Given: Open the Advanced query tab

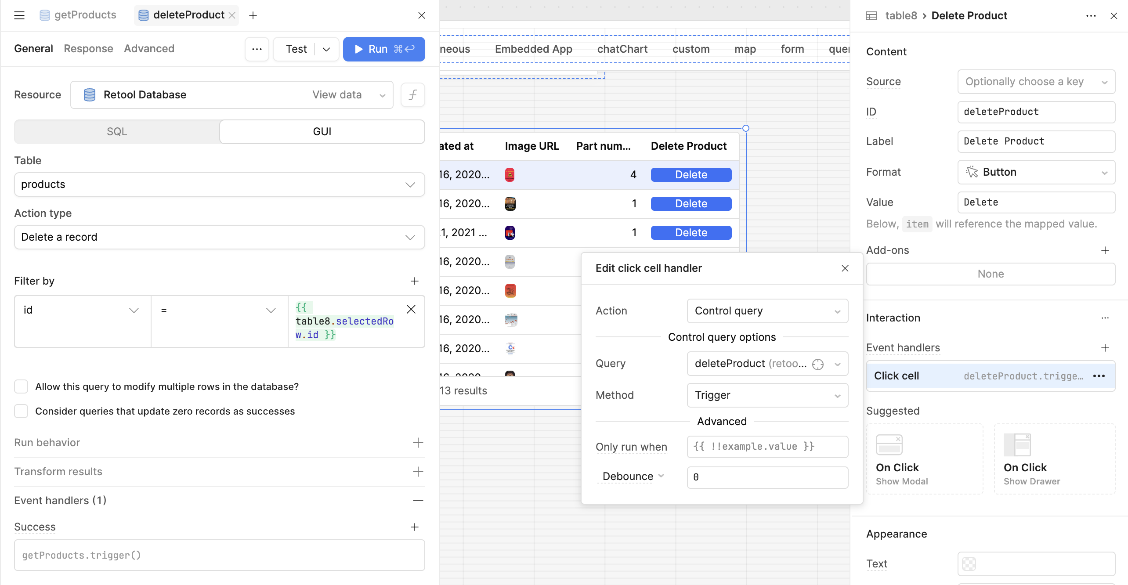Looking at the screenshot, I should click(x=149, y=49).
